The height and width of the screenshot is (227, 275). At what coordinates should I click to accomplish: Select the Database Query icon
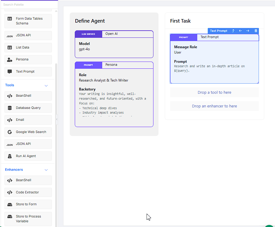click(10, 108)
